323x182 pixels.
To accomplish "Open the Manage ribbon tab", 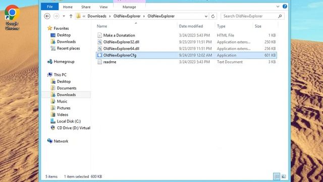I will 129,7.
